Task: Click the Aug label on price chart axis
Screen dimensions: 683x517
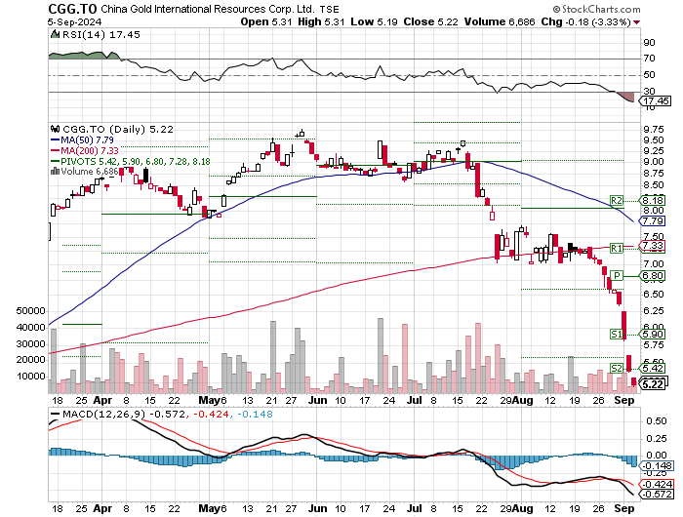Action: 523,400
